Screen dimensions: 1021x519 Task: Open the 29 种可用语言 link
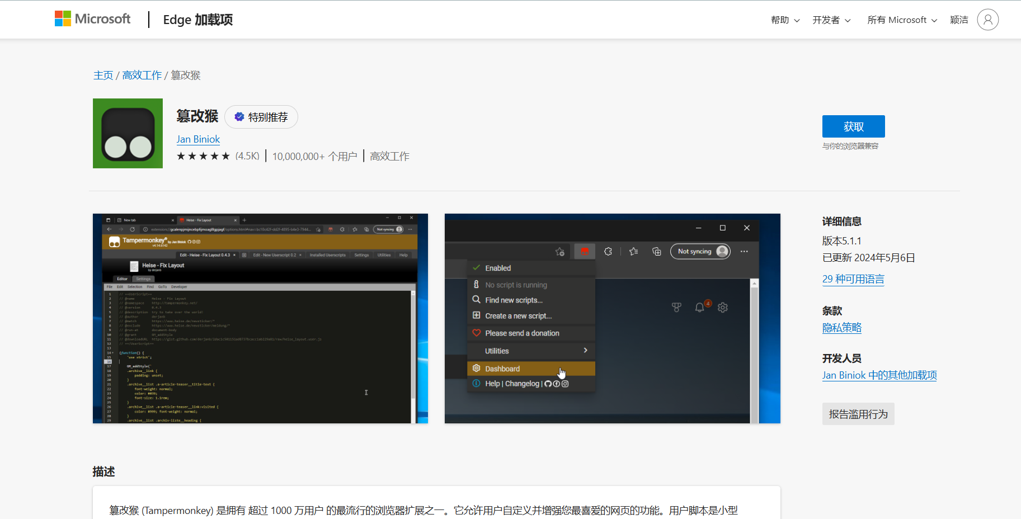[853, 279]
